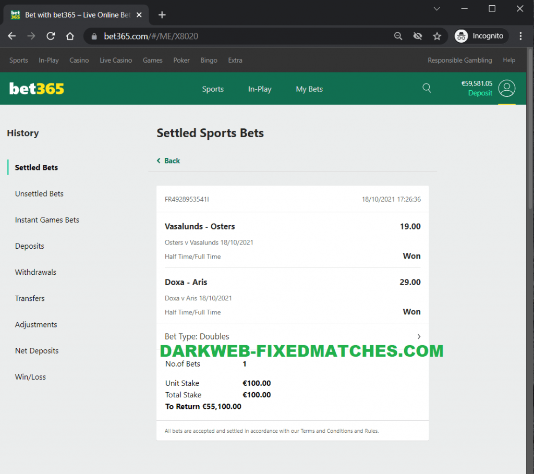Image resolution: width=534 pixels, height=474 pixels.
Task: Open My Bets in green header
Action: click(309, 89)
